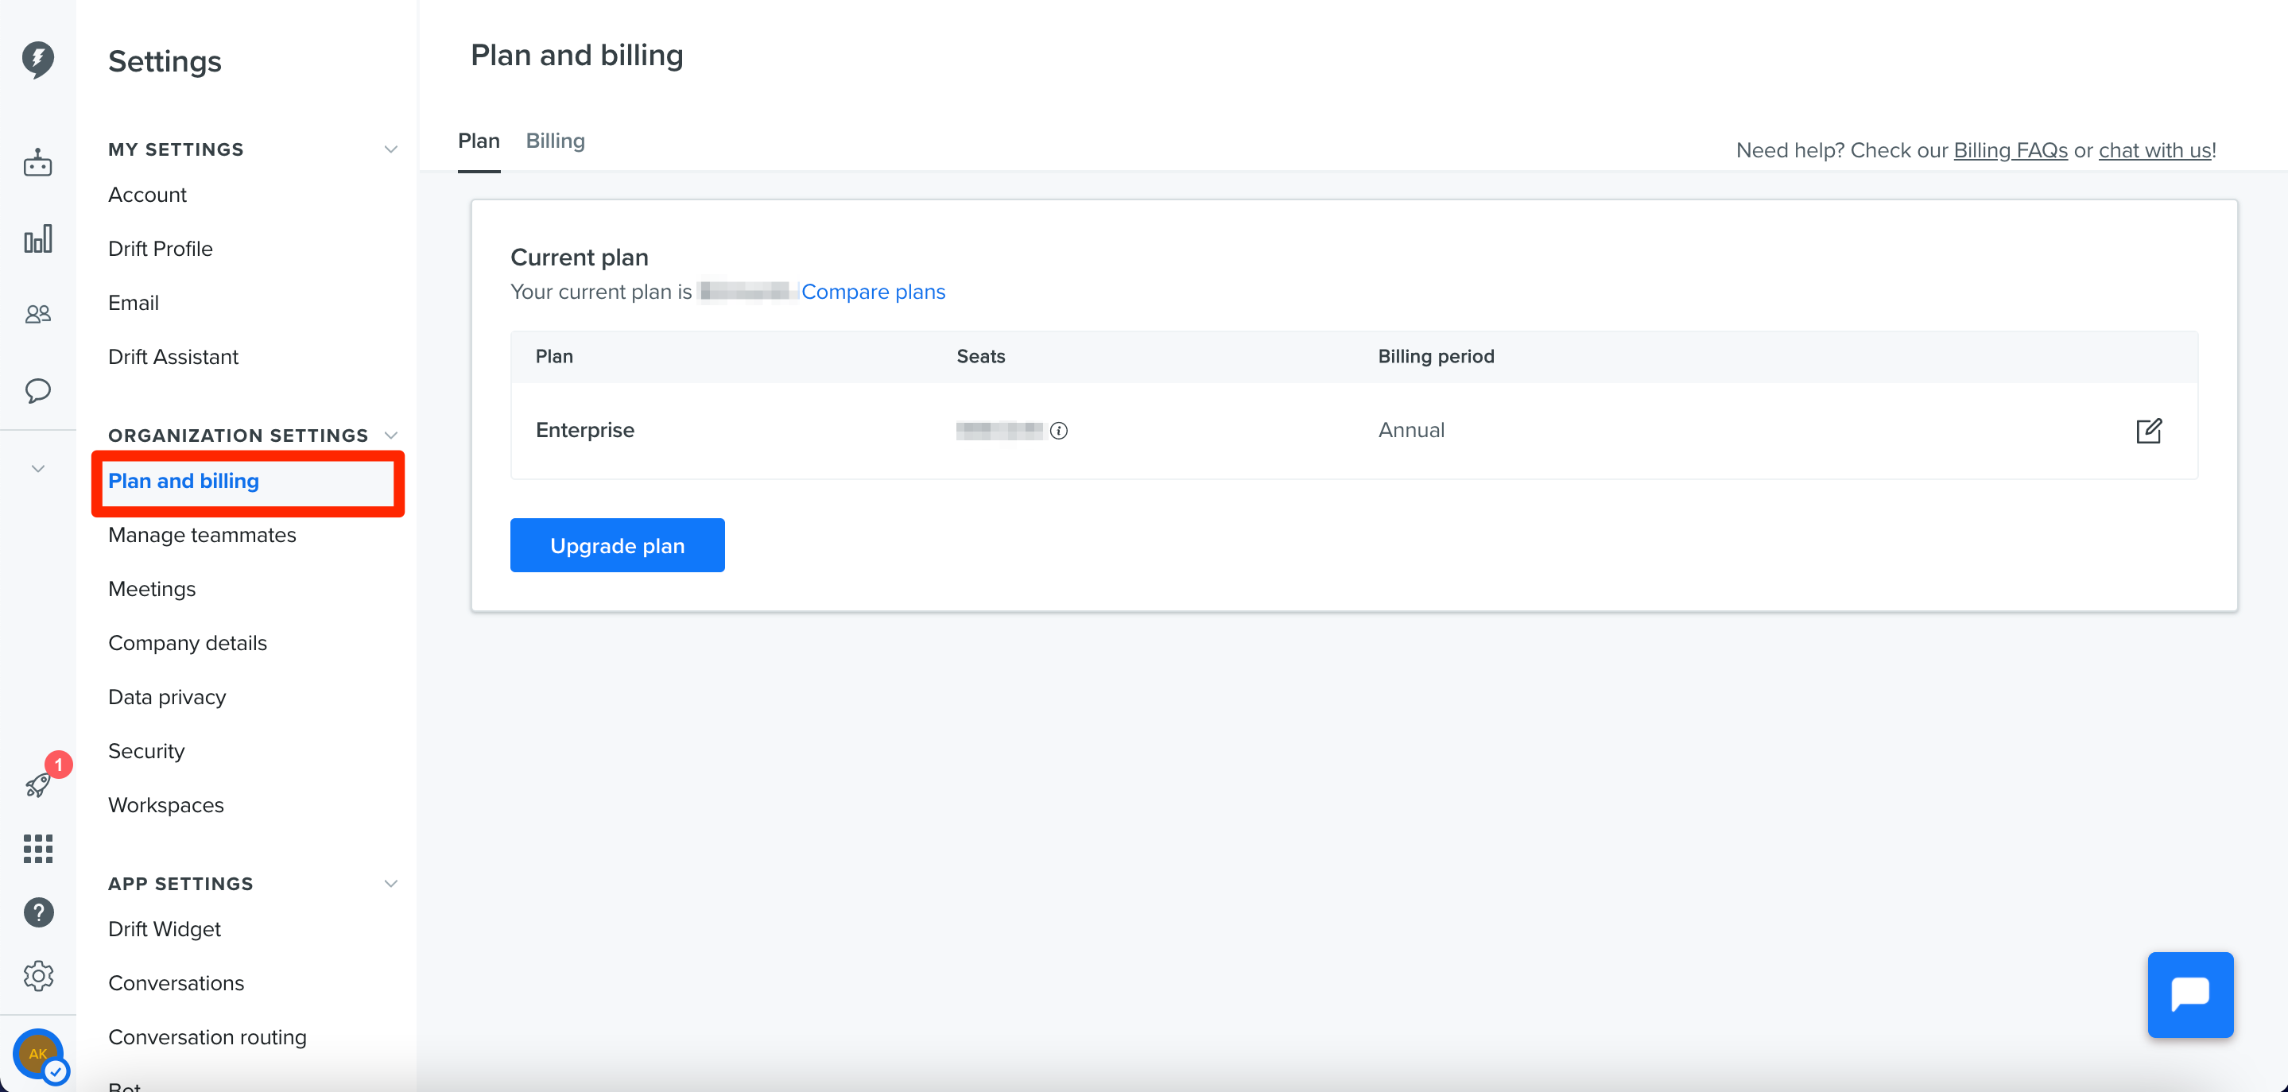Open the Conversations chat bubble icon
This screenshot has height=1092, width=2288.
[37, 391]
